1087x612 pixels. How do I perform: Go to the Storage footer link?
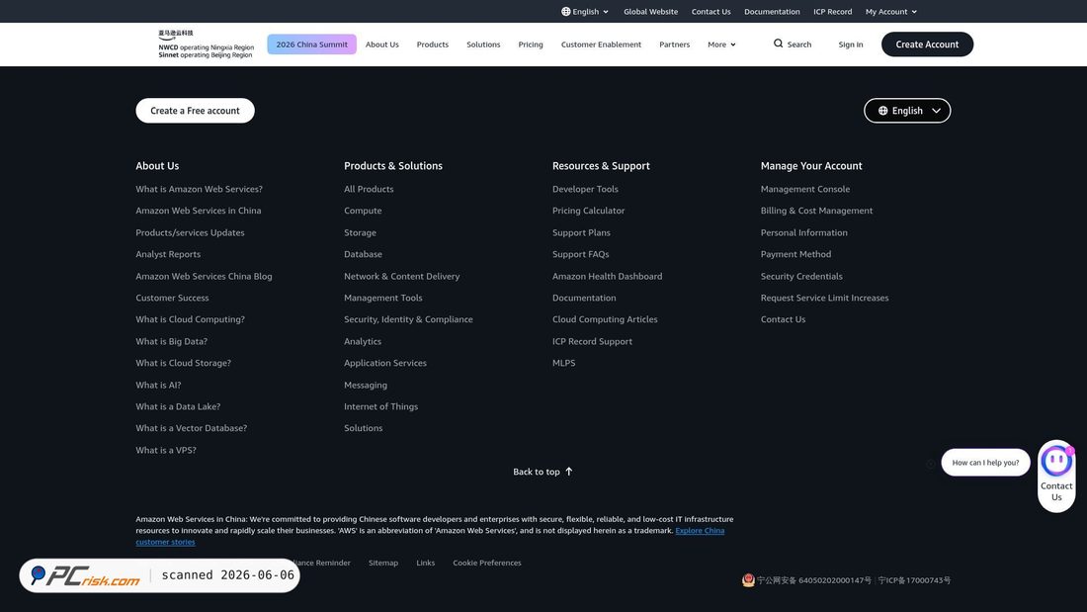tap(360, 232)
